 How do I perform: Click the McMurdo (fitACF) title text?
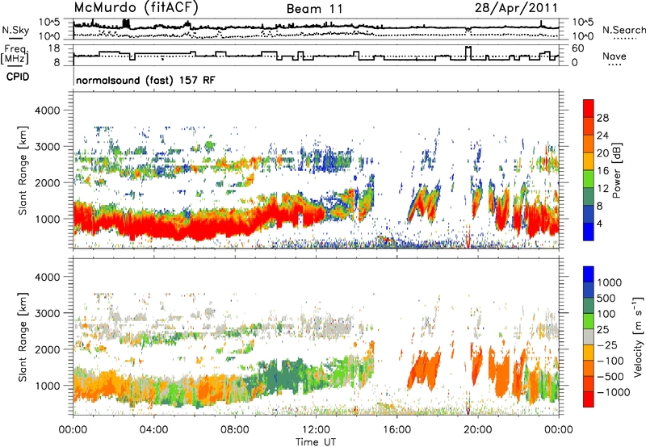click(x=136, y=8)
